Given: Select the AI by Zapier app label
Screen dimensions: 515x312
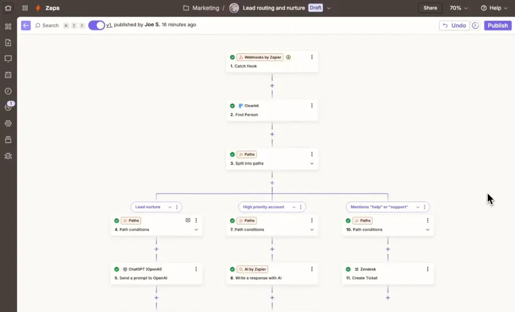Looking at the screenshot, I should coord(252,269).
